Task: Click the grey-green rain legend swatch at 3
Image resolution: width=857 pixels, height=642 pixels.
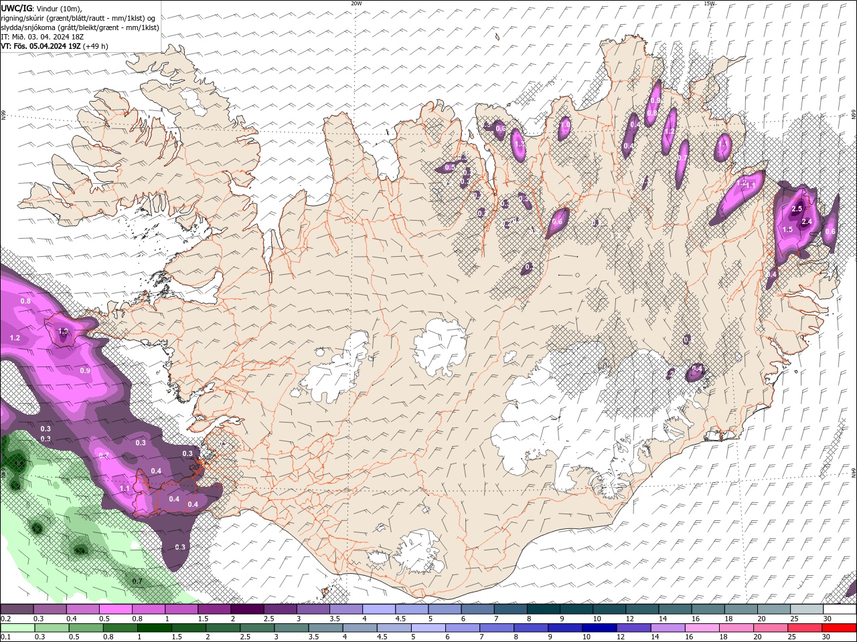Action: [x=291, y=628]
